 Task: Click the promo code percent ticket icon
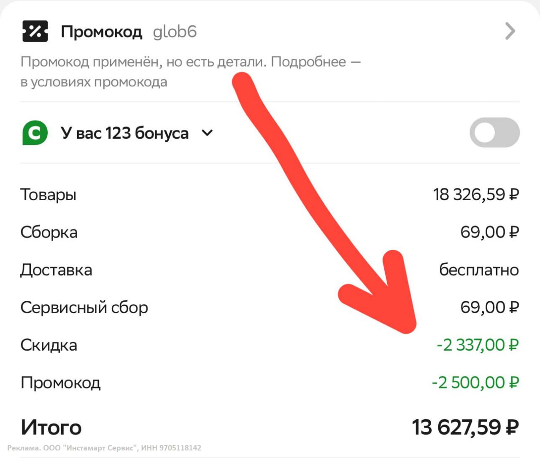tap(35, 31)
